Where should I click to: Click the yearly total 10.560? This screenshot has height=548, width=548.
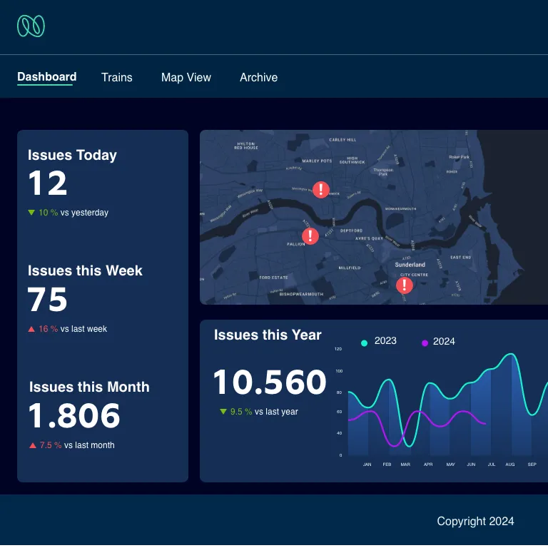(270, 382)
